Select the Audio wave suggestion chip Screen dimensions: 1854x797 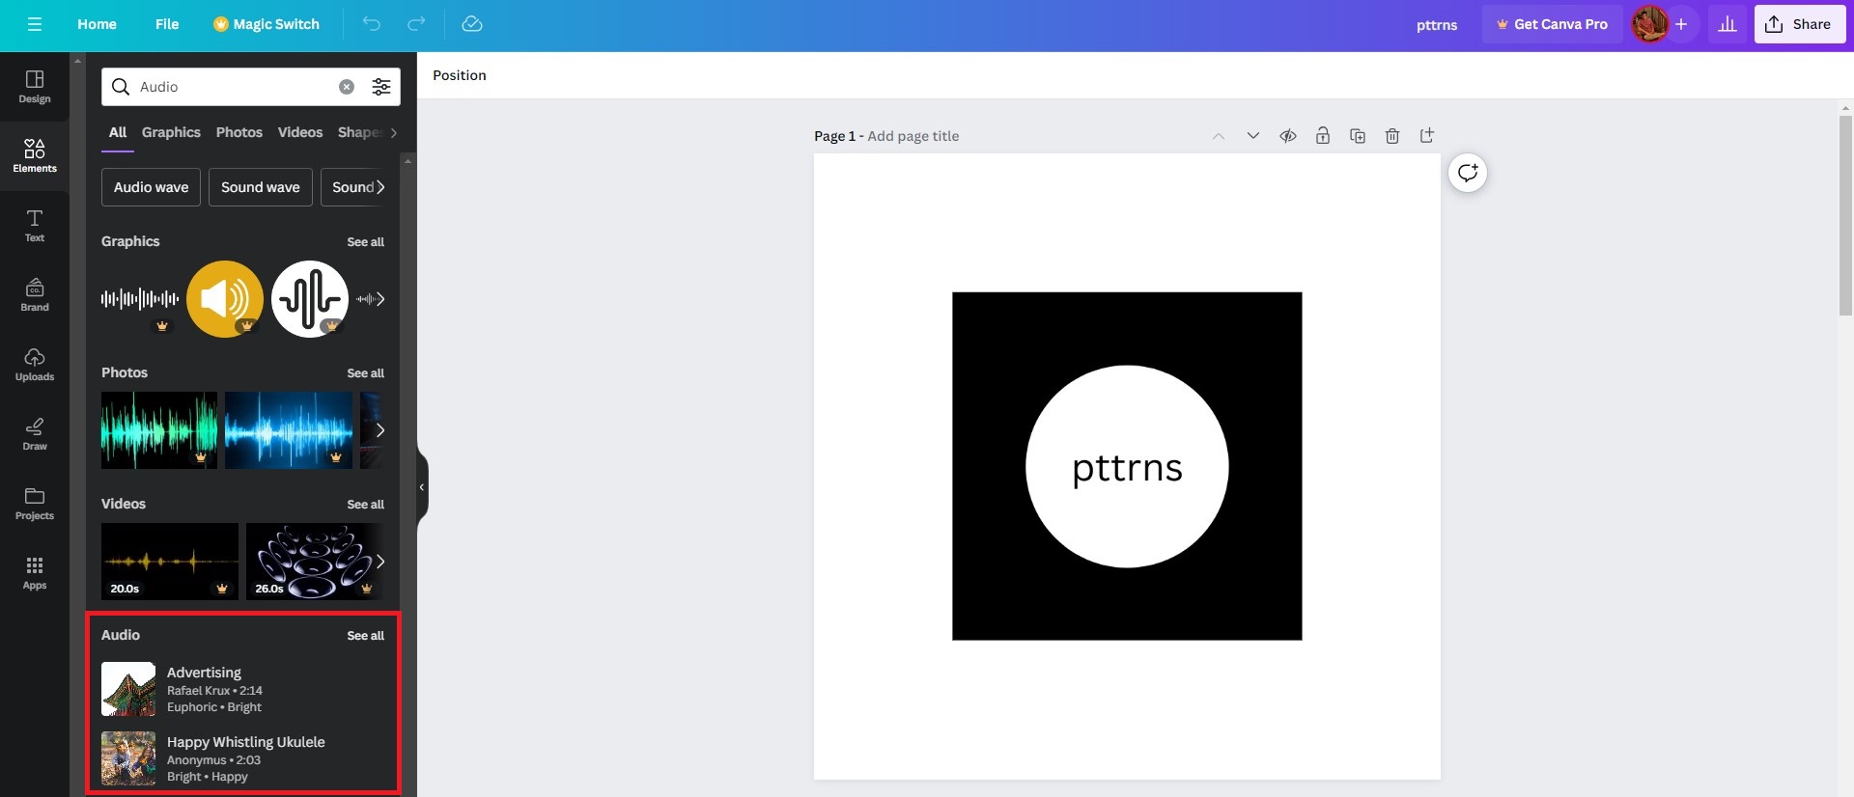151,187
